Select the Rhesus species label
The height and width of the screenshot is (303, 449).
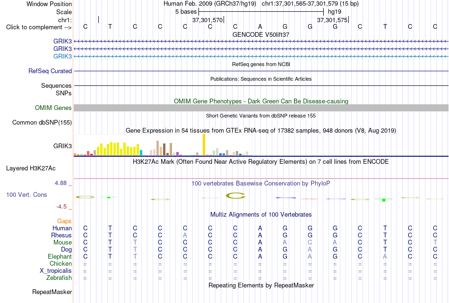[x=61, y=235]
